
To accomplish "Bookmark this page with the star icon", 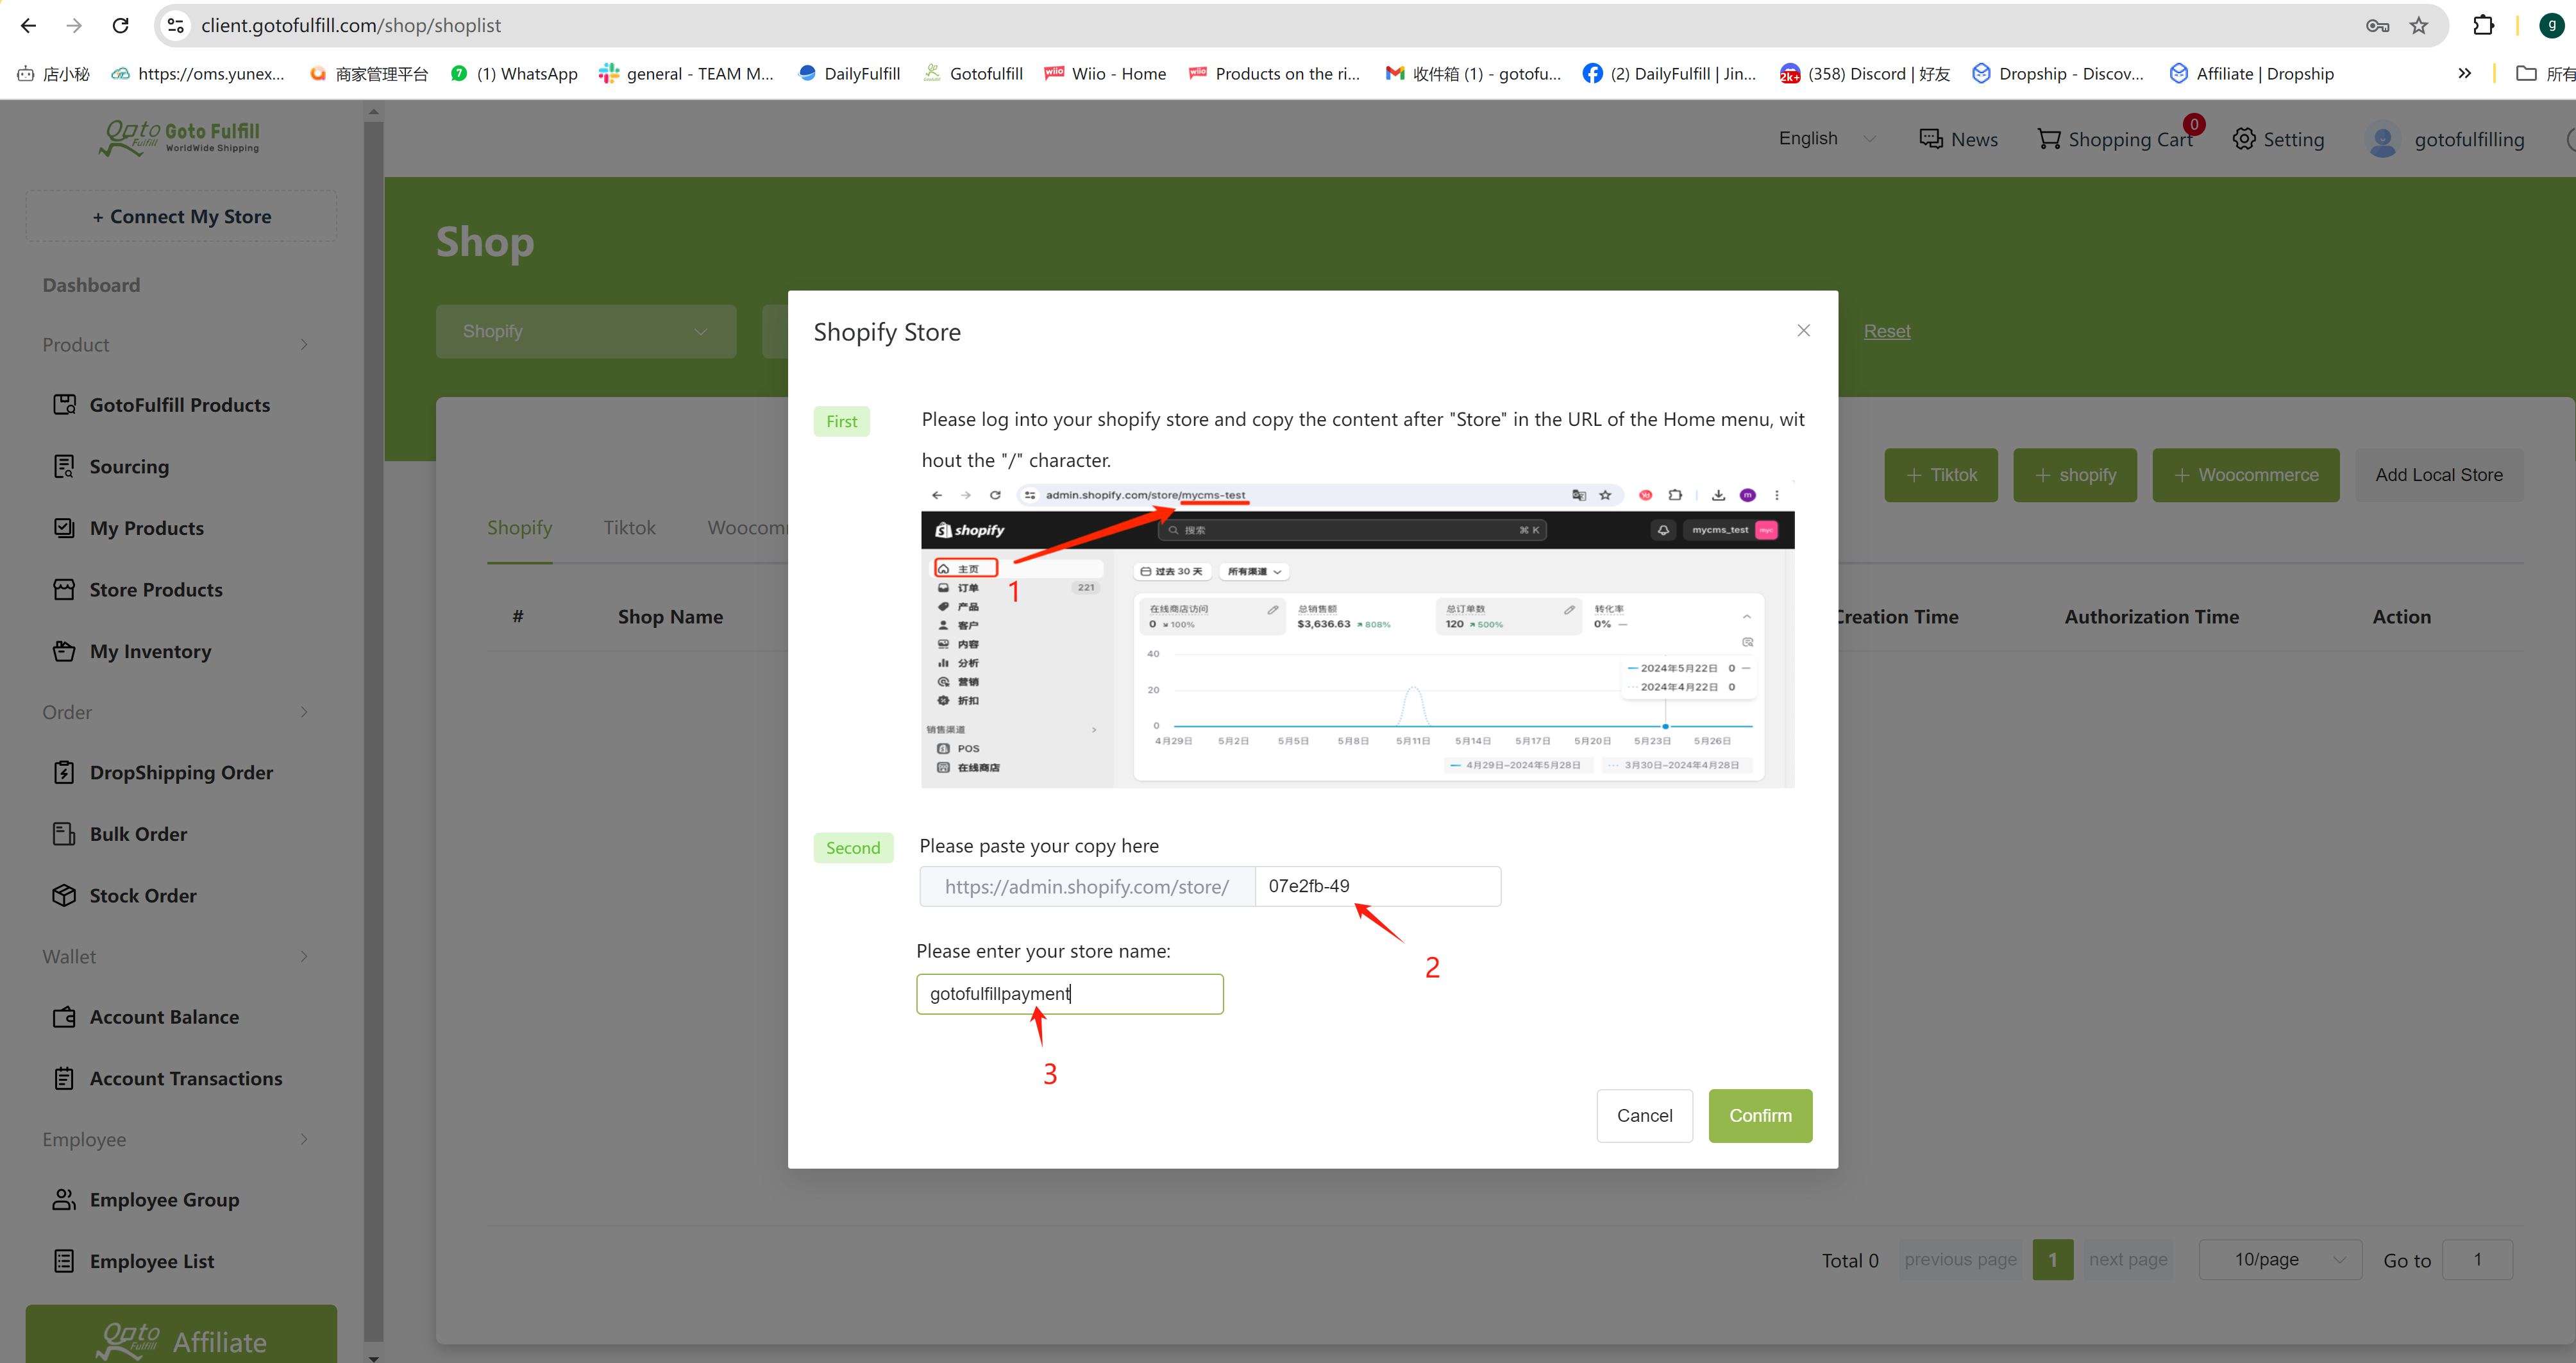I will click(2418, 25).
